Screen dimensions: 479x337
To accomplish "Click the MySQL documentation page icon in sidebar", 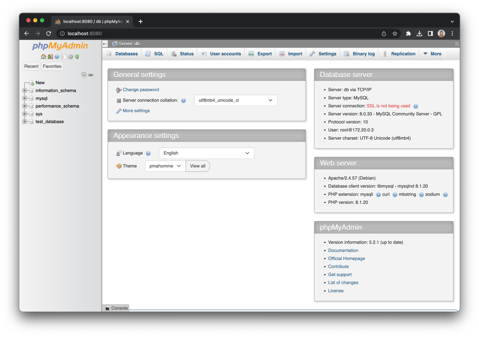I will coord(63,57).
